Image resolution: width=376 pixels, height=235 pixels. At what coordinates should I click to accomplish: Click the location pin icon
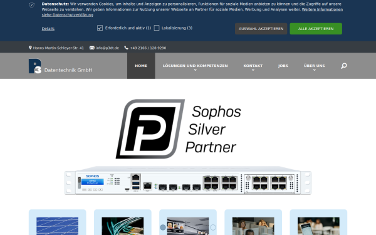[30, 48]
